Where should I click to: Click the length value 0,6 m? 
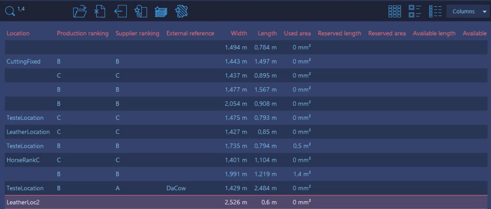pyautogui.click(x=269, y=202)
